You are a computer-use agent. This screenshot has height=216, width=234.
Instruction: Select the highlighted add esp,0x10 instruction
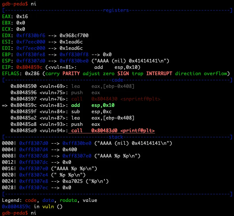tap(93, 105)
